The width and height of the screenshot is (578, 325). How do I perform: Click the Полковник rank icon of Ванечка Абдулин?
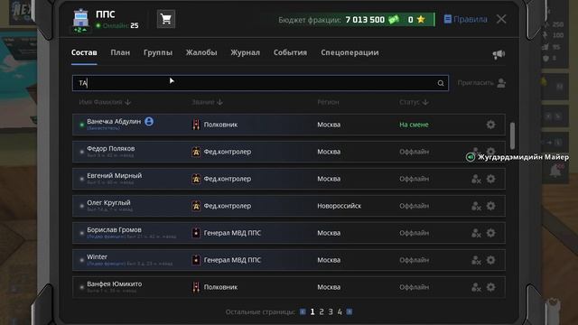pos(196,125)
